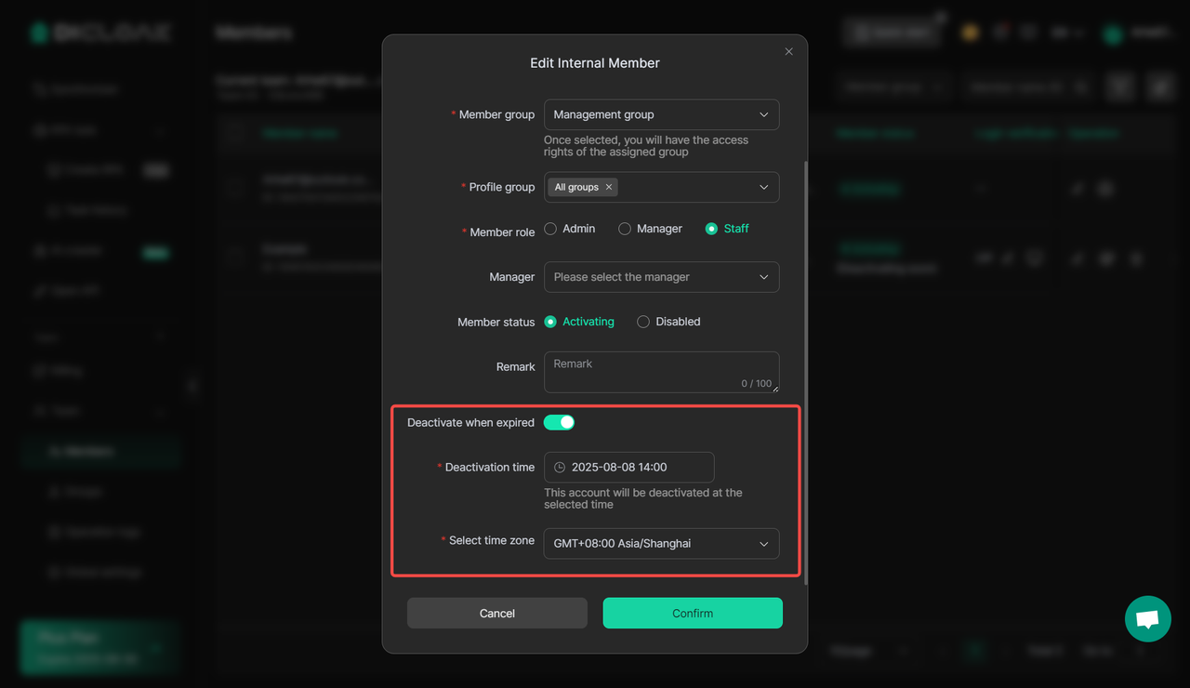Close the Edit Internal Member dialog
1190x688 pixels.
788,52
